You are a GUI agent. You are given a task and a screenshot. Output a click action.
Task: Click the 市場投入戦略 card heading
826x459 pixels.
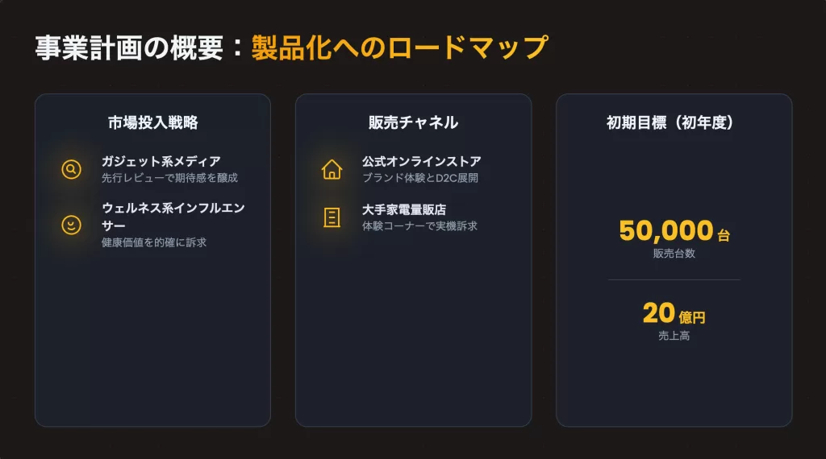(x=152, y=122)
